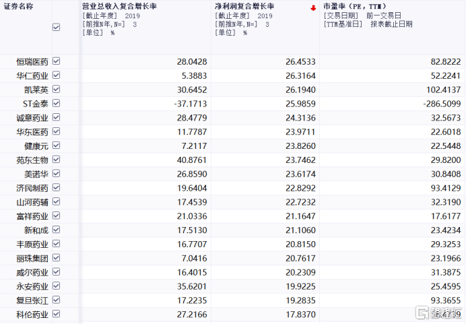The width and height of the screenshot is (466, 324).
Task: Click revenue growth value 28.0428
Action: coord(192,62)
